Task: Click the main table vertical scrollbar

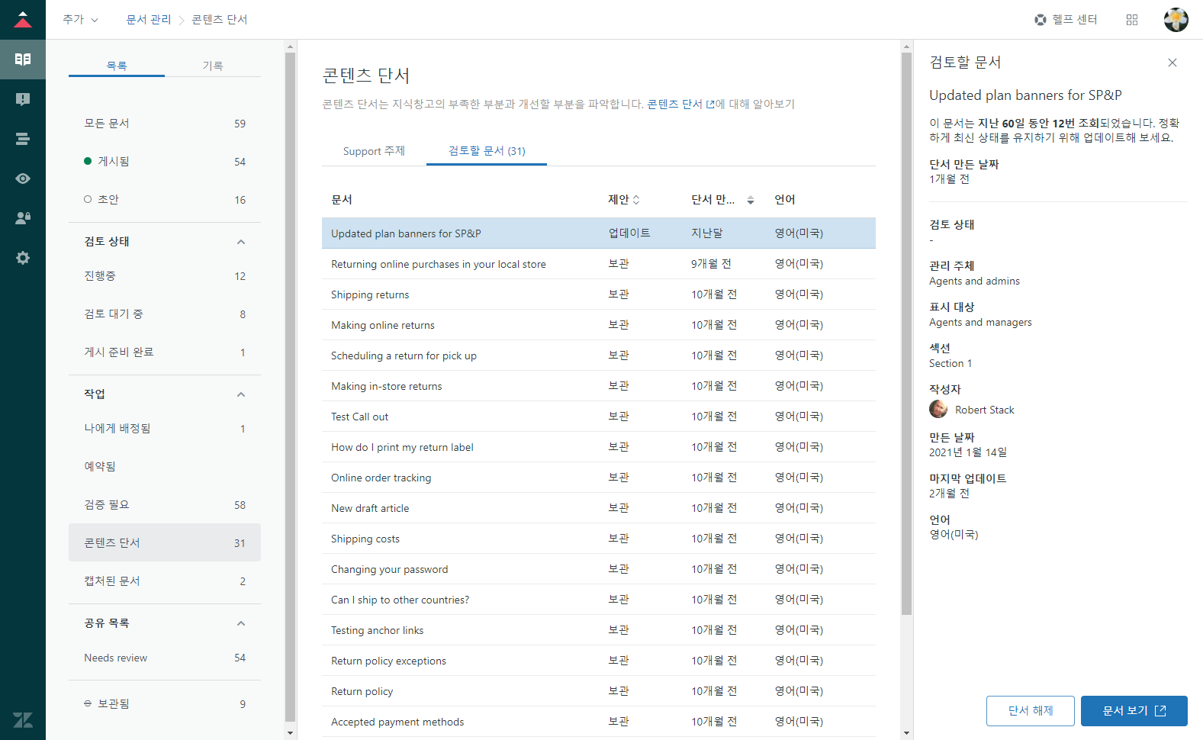Action: point(906,333)
